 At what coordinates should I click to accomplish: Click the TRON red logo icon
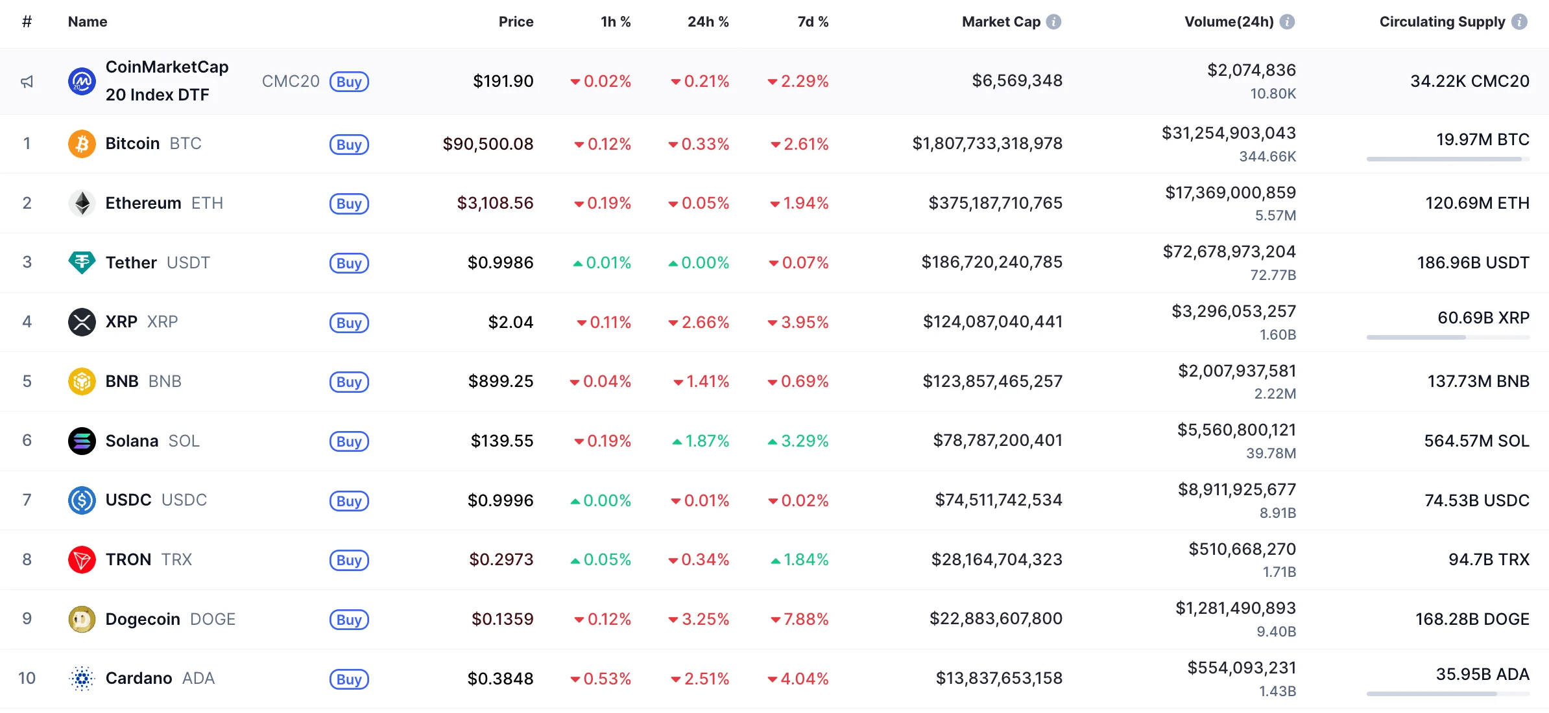tap(82, 560)
